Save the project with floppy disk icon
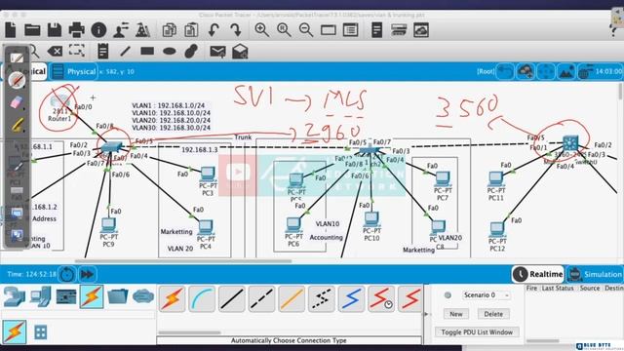The image size is (624, 351). point(55,30)
